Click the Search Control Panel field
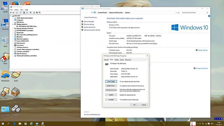Viewport: 224px width, 126px height. click(195, 13)
